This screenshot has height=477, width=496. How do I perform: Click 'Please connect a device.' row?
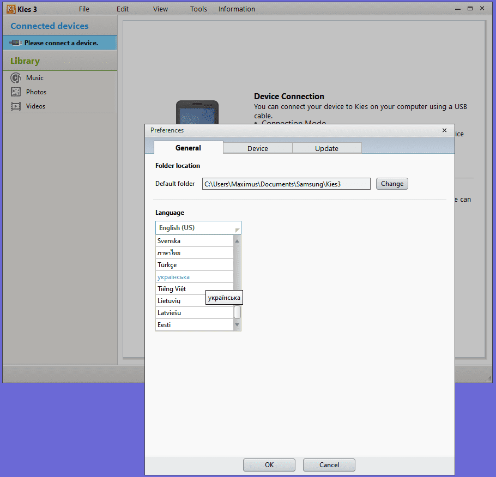pos(60,43)
